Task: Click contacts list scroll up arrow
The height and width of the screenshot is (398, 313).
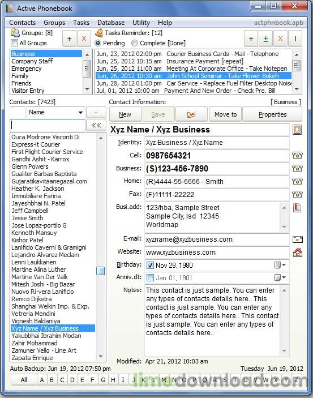Action: coord(101,138)
